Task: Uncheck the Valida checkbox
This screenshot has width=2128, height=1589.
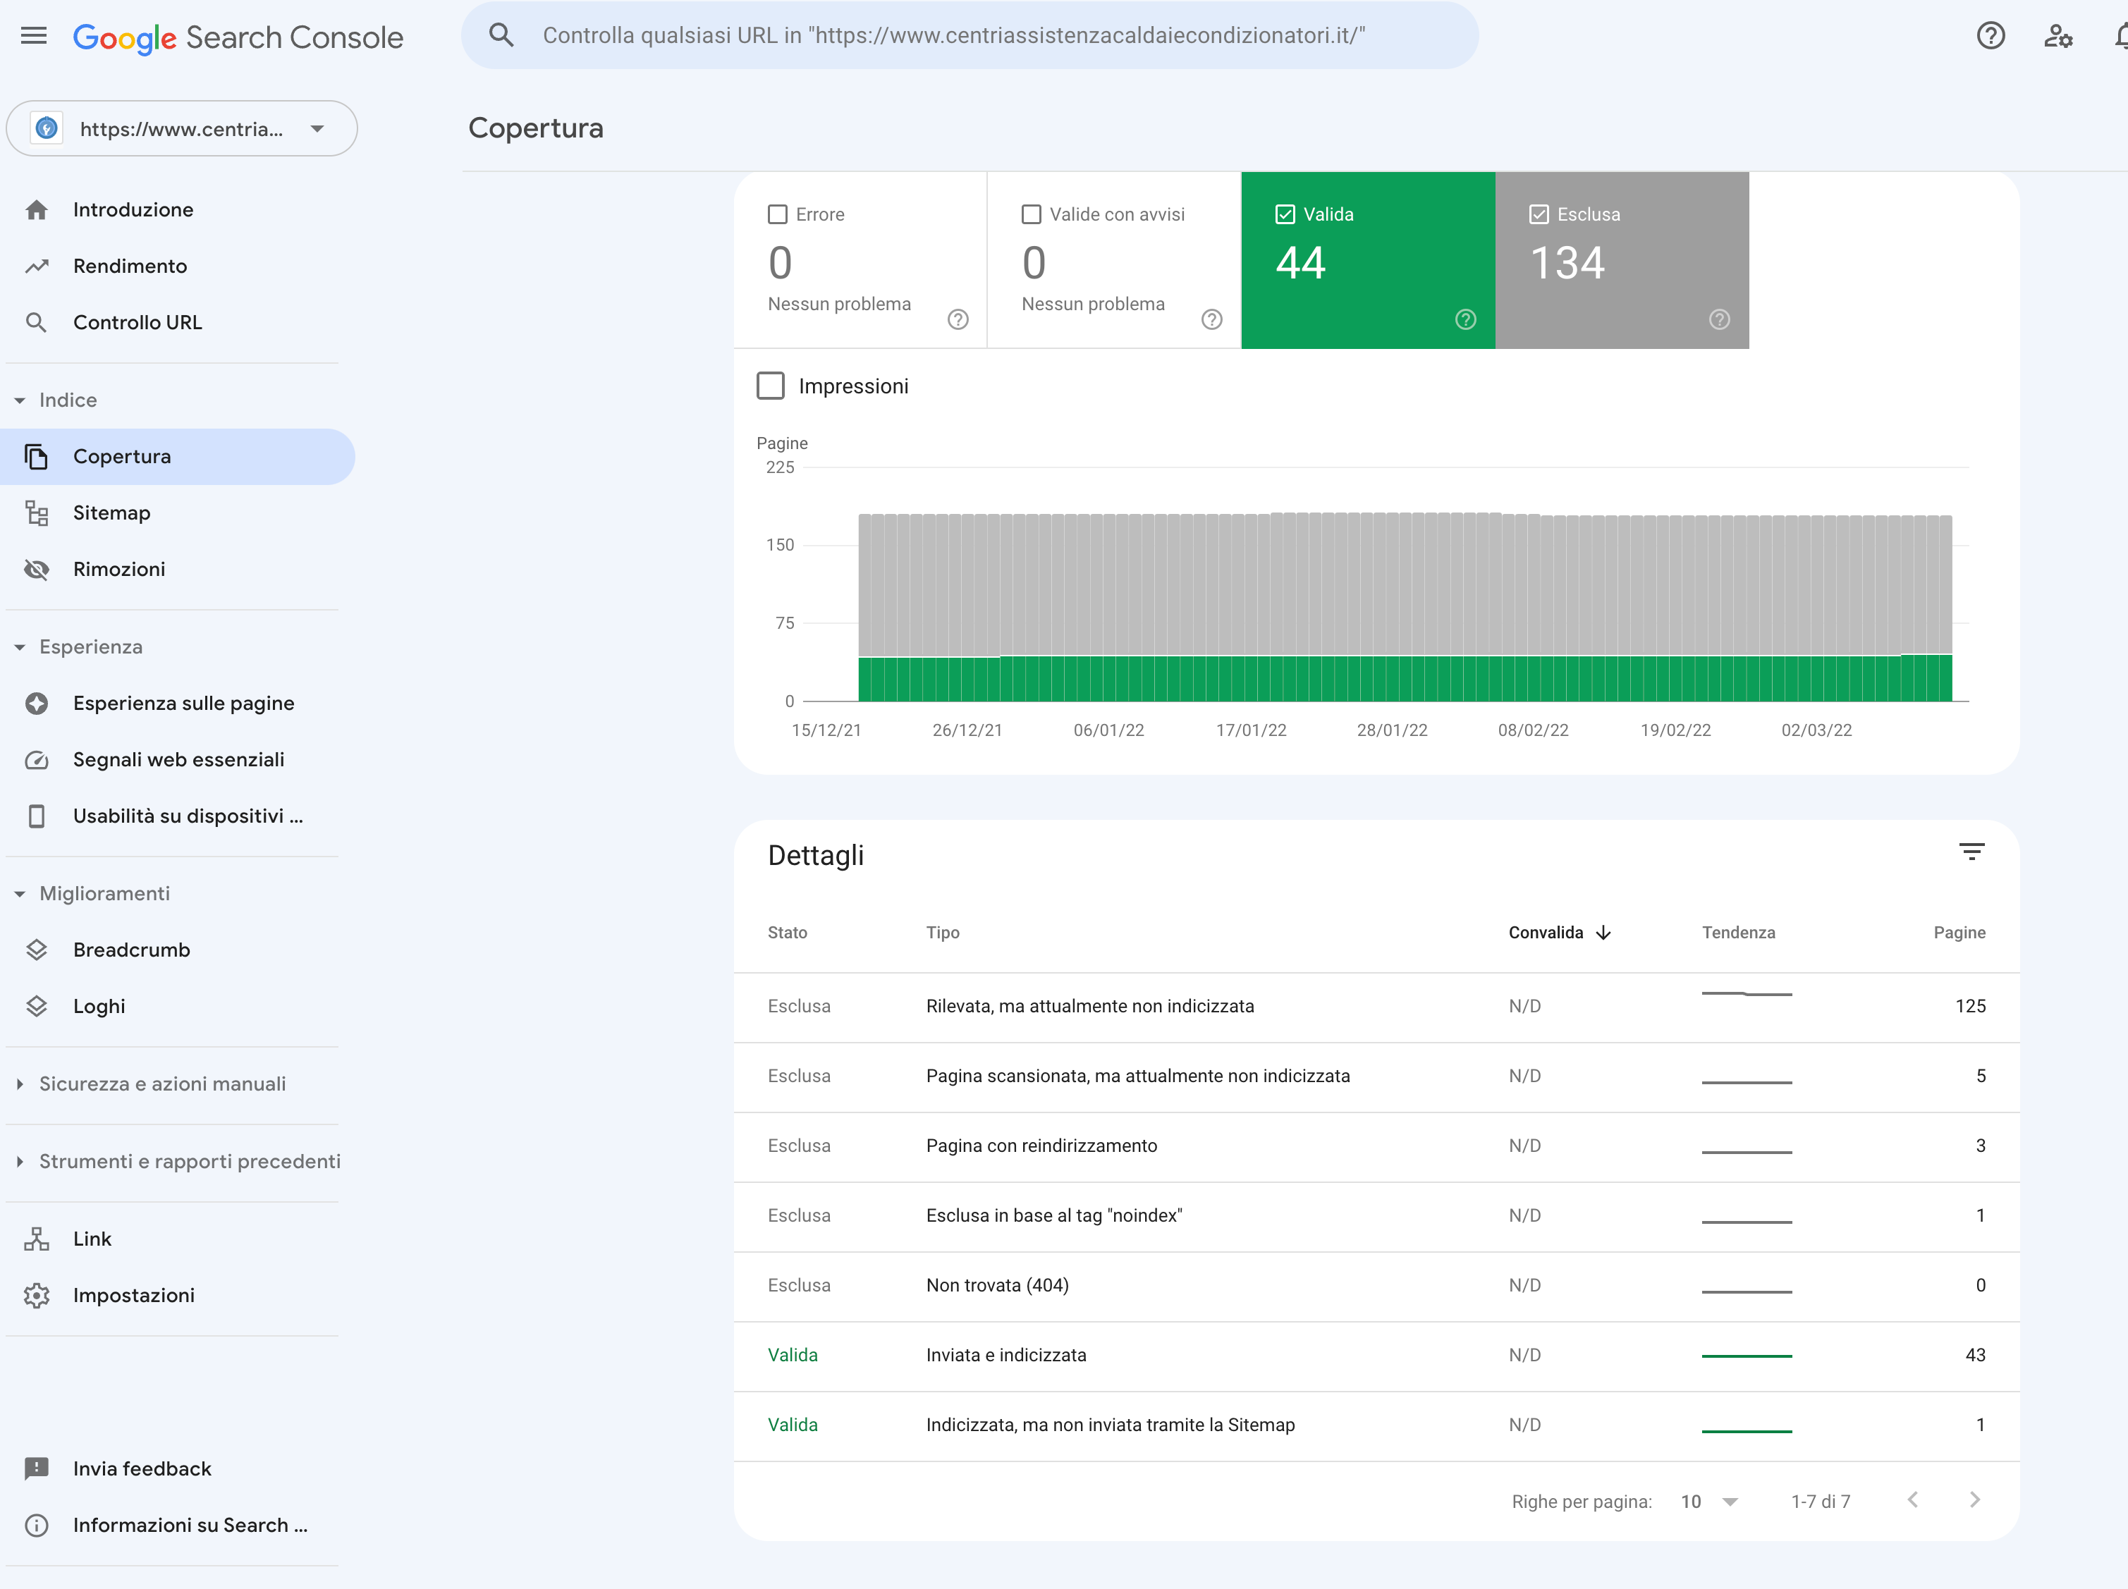Action: tap(1285, 214)
